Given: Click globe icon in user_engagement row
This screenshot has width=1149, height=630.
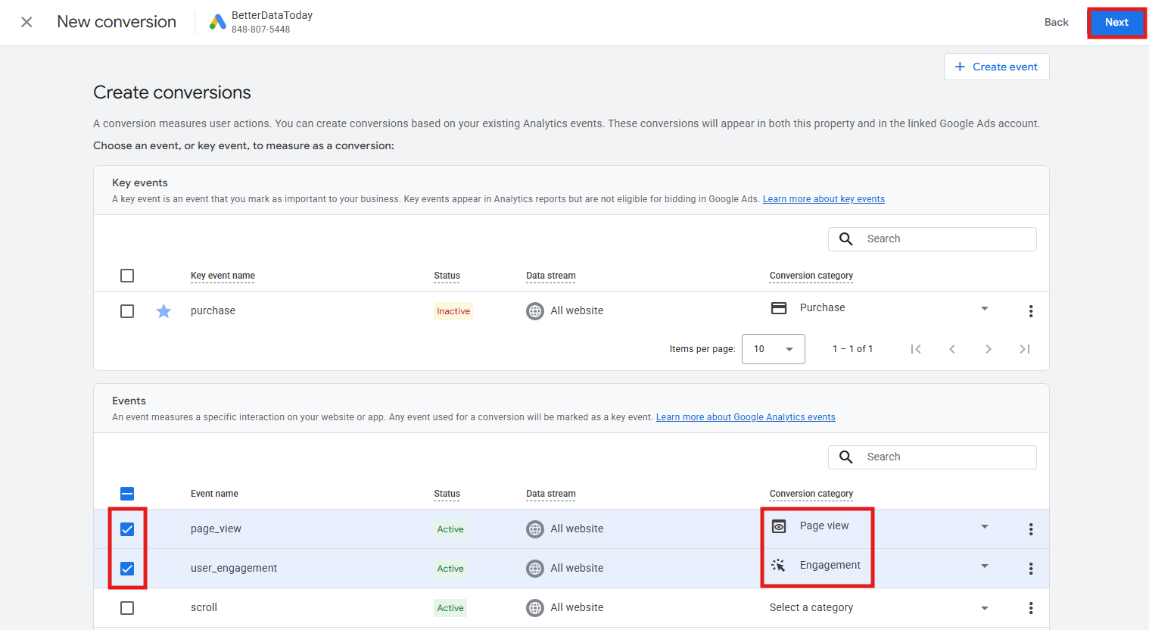Looking at the screenshot, I should click(535, 569).
